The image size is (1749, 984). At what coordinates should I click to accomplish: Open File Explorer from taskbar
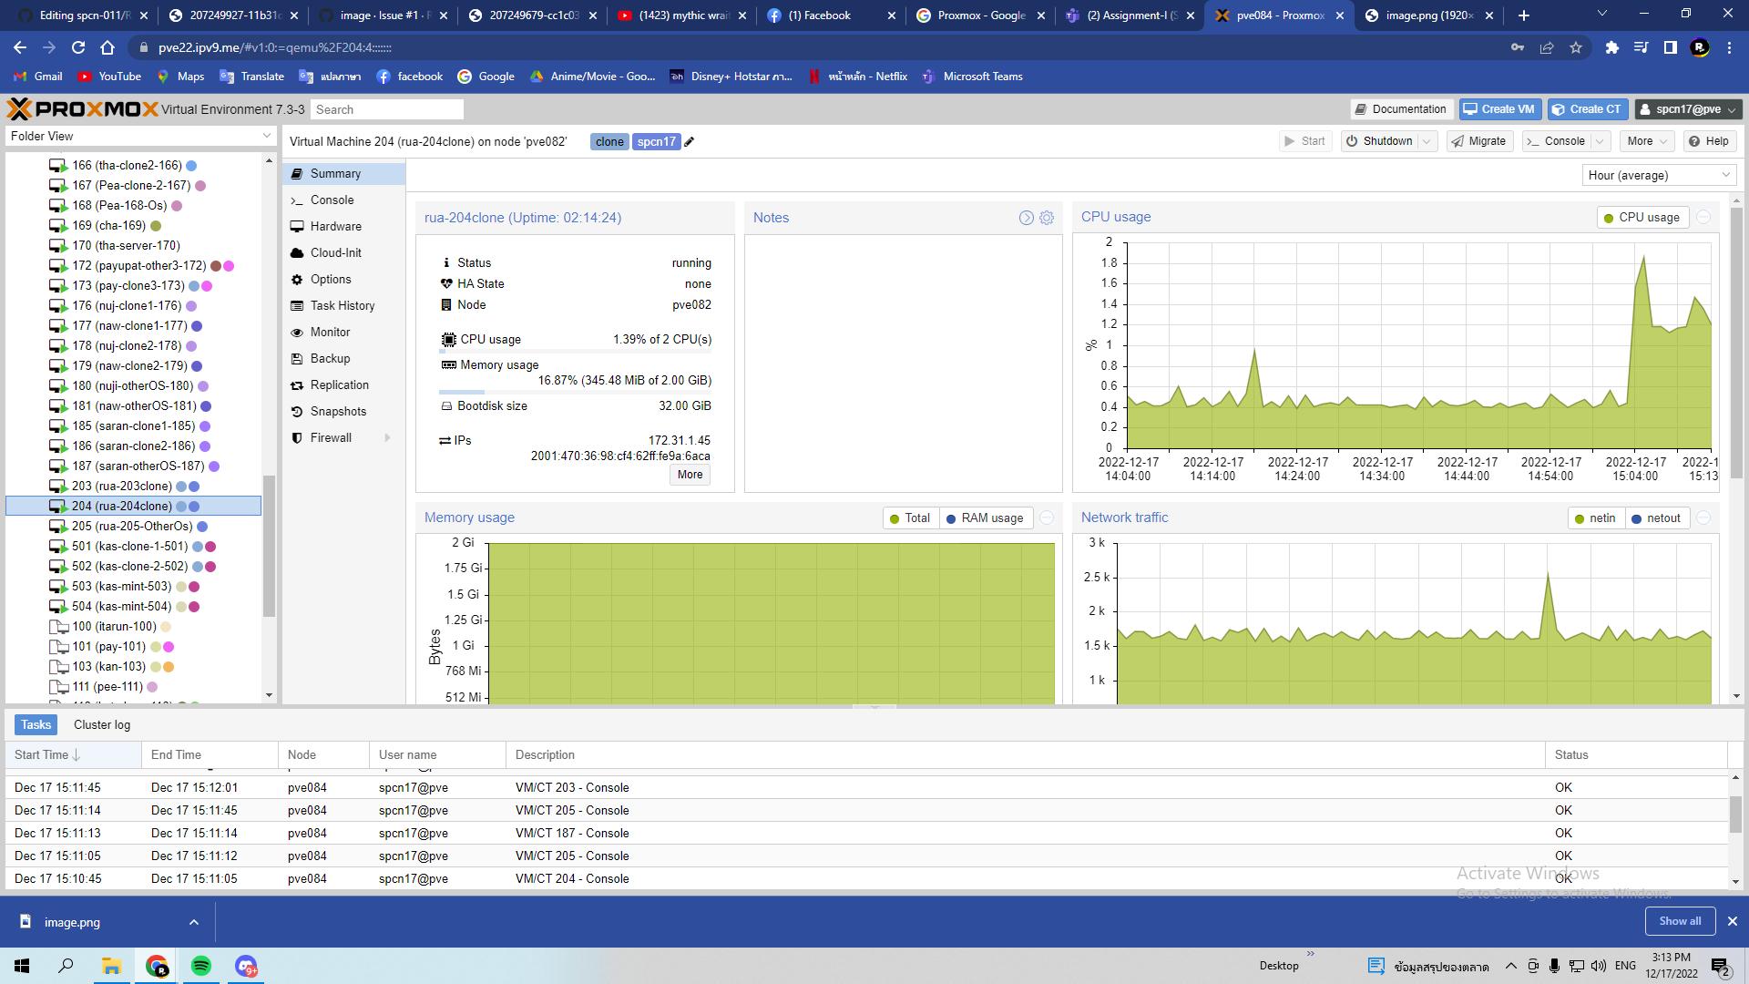point(112,966)
